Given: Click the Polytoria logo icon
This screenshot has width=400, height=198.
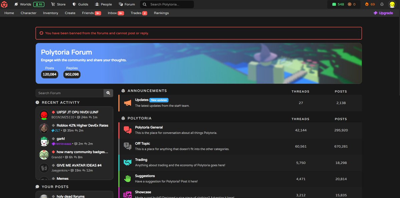Looking at the screenshot, I should pyautogui.click(x=4, y=4).
